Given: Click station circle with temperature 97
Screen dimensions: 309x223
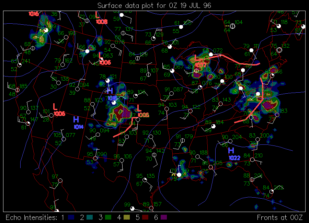Looking at the screenshot, I should click(x=60, y=180).
